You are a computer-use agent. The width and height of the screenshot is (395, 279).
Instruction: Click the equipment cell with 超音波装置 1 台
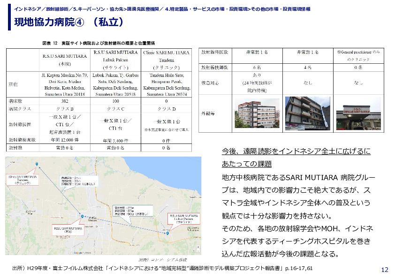coord(65,124)
